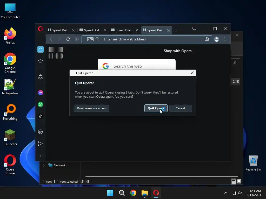Go to Home in Opera sidebar
The height and width of the screenshot is (199, 266).
[41, 49]
